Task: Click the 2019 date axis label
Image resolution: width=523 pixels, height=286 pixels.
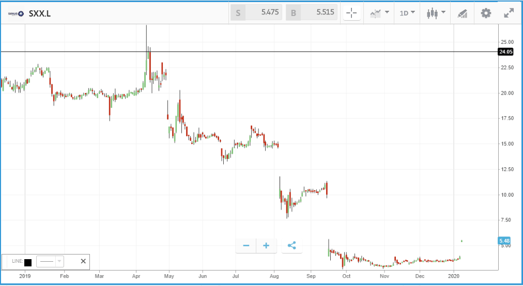Action: pyautogui.click(x=25, y=276)
